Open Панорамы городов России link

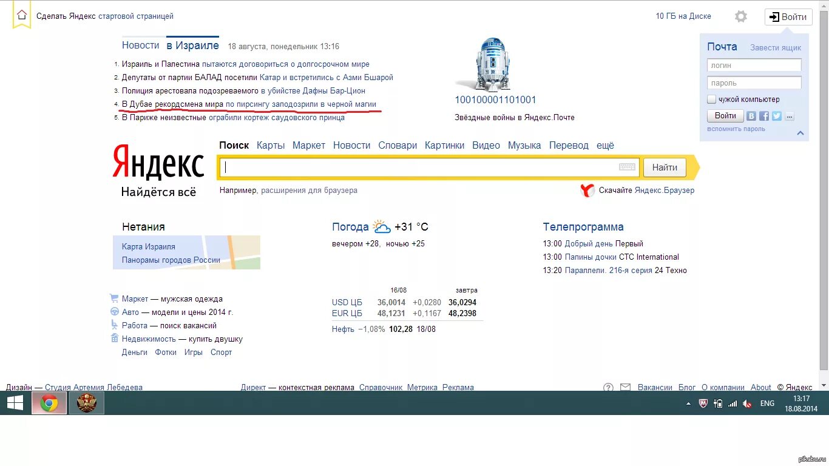pyautogui.click(x=171, y=260)
